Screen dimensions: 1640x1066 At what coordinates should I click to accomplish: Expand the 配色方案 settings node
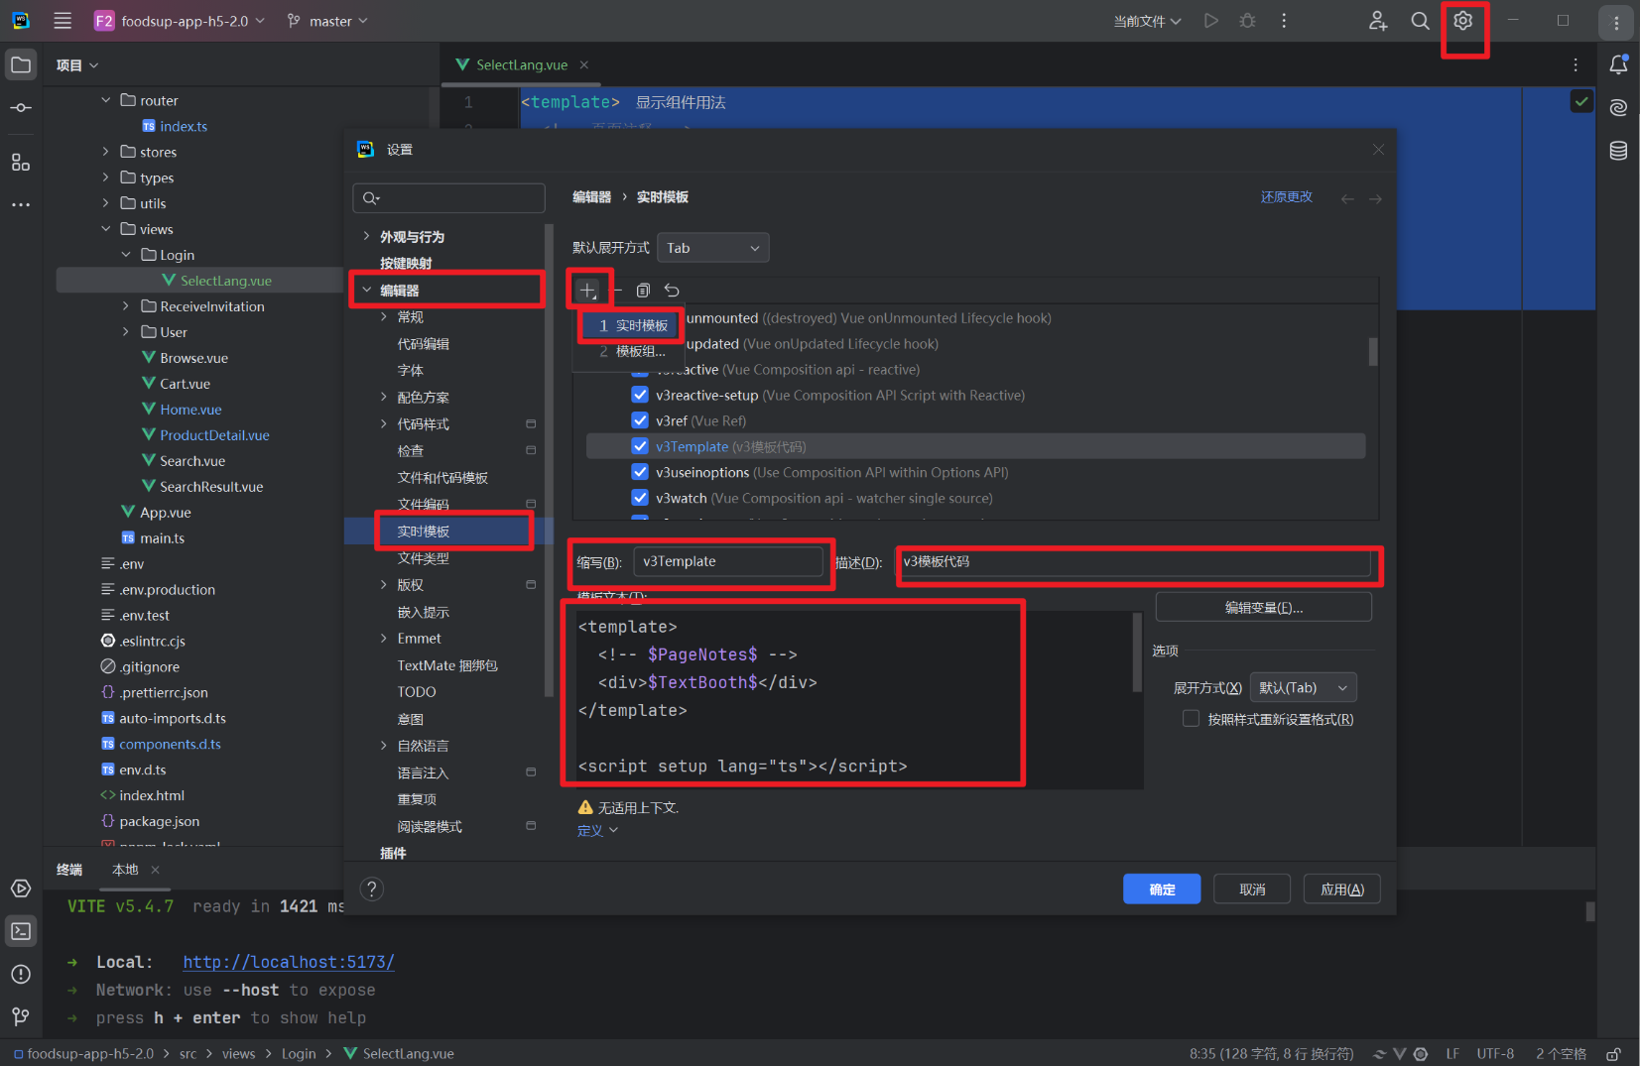(x=384, y=398)
